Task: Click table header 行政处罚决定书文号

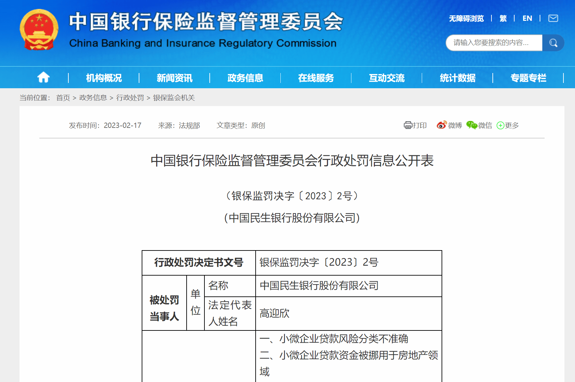Action: [x=199, y=262]
